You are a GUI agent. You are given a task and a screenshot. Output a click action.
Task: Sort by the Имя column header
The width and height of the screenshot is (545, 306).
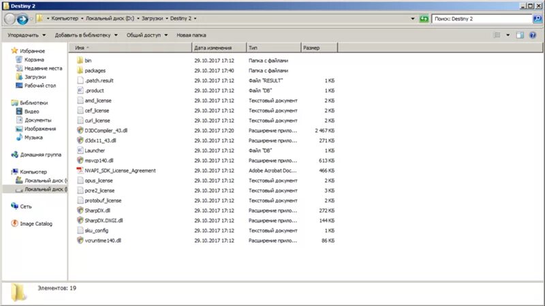(130, 48)
